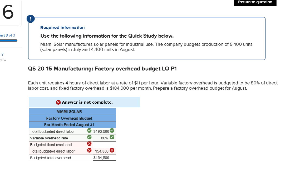Click the 80% variable overhead rate cell

(x=105, y=138)
